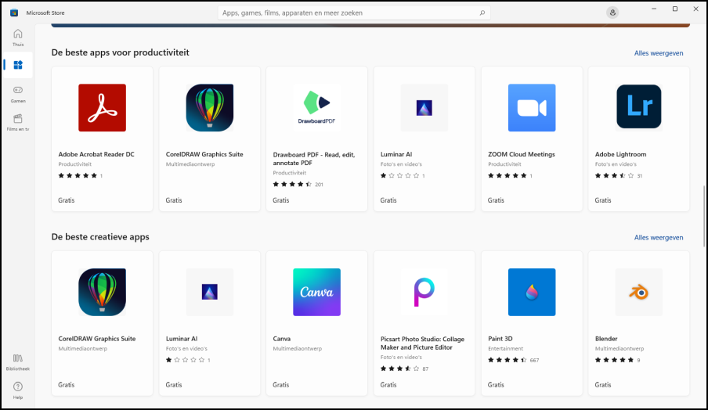Click the star rating of Adobe Lightroom
Viewport: 708px width, 410px height.
pos(615,175)
